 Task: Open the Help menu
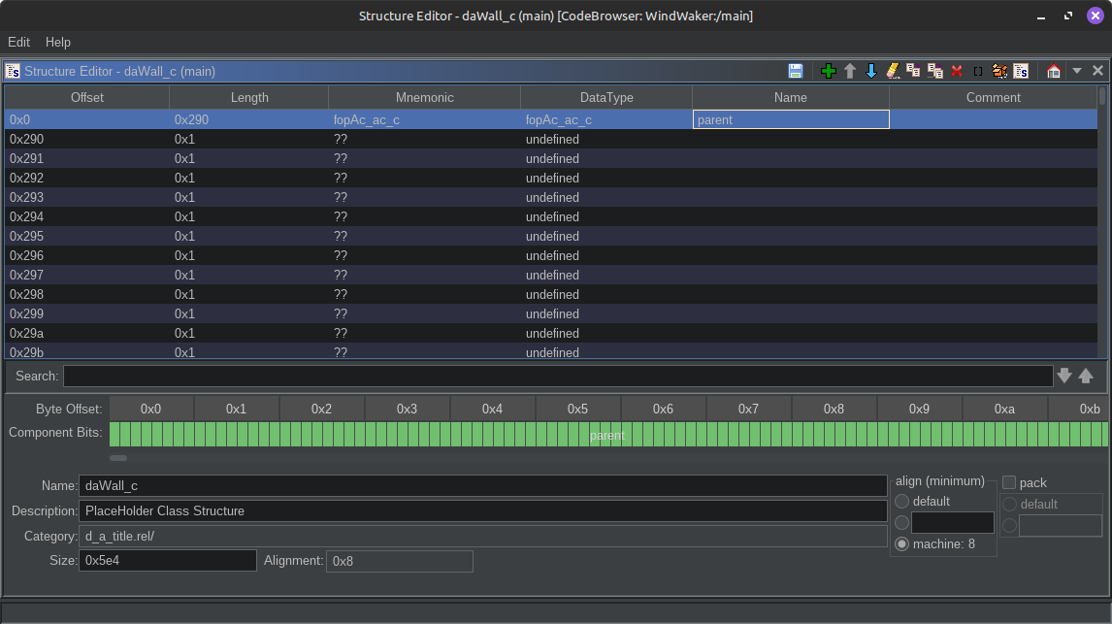(x=58, y=42)
